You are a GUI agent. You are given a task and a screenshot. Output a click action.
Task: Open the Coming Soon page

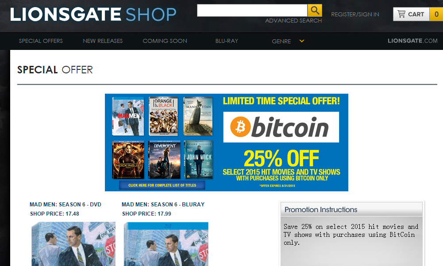coord(165,41)
